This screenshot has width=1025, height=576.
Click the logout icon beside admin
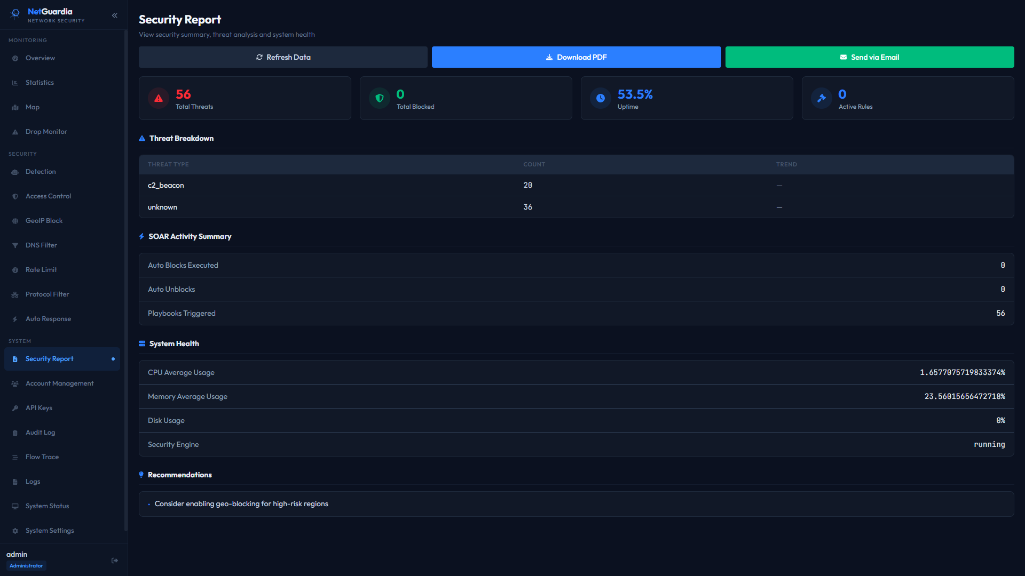tap(114, 561)
